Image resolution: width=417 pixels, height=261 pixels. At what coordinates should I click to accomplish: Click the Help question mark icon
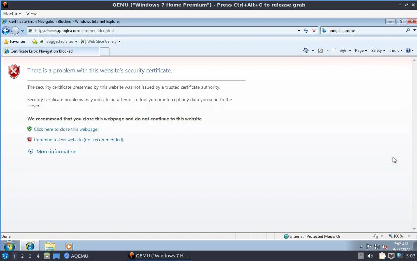[408, 51]
